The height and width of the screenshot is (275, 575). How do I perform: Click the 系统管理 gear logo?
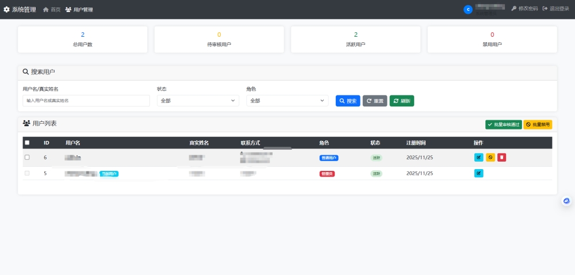[x=7, y=10]
